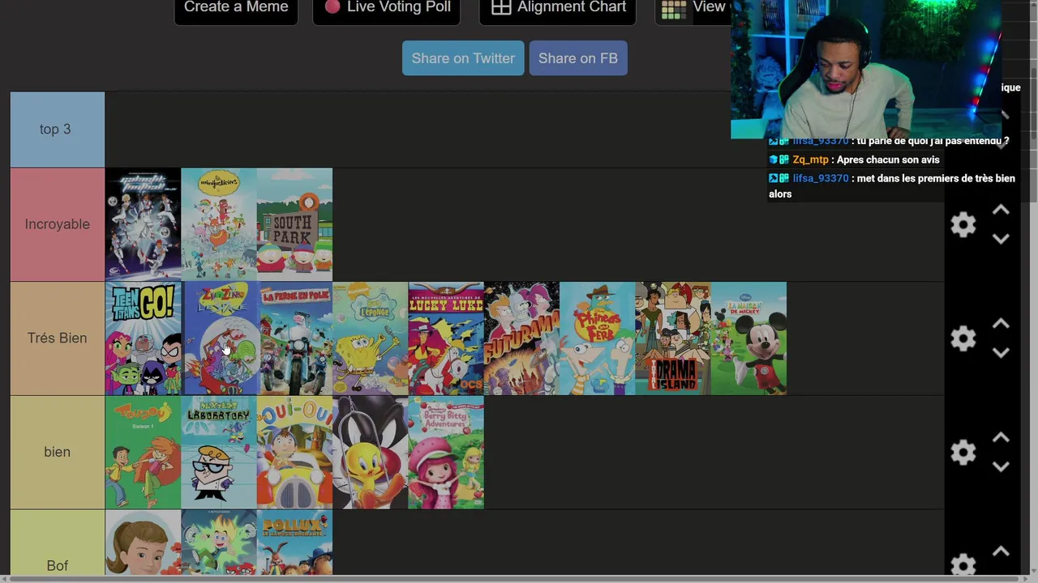Open settings gear for Bof row
Screen dimensions: 1038x583
pyautogui.click(x=963, y=564)
